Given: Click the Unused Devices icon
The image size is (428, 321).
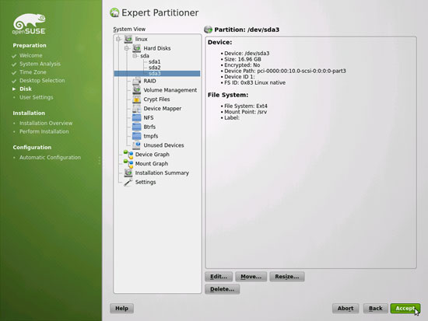Looking at the screenshot, I should pos(137,145).
